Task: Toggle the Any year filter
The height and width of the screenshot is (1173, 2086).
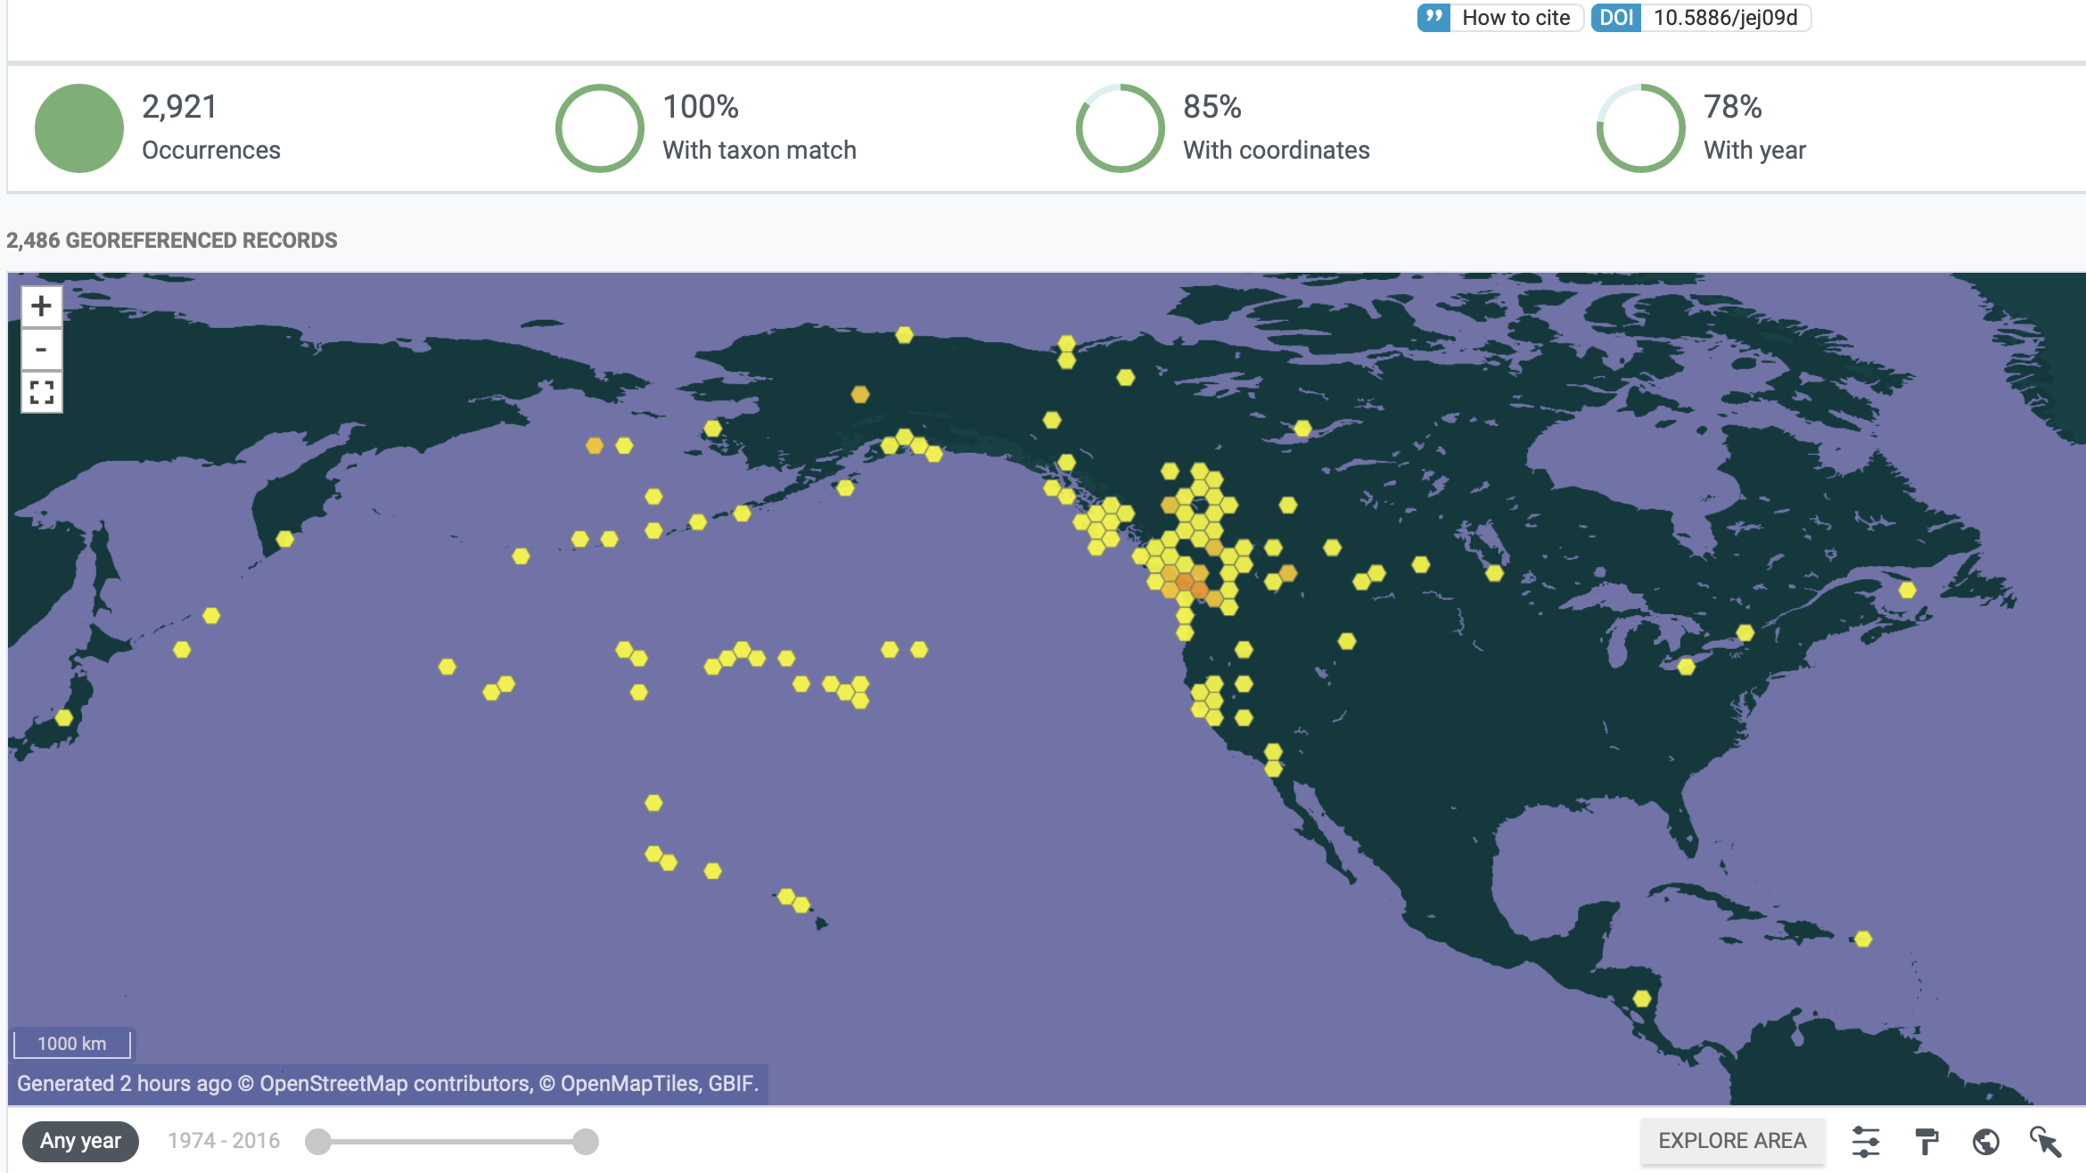Action: point(80,1141)
